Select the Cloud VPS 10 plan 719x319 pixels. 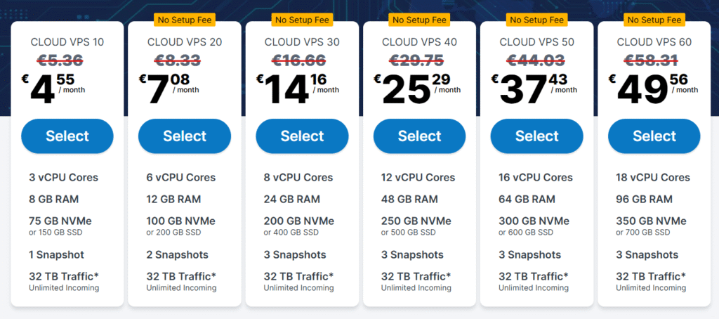tap(67, 136)
